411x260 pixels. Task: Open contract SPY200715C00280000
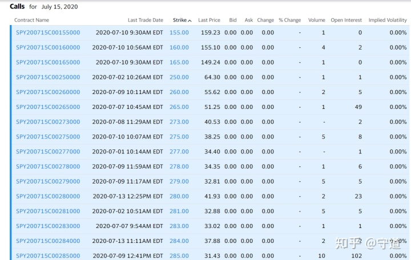coord(48,196)
